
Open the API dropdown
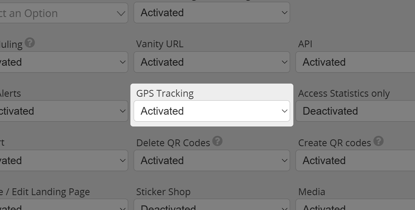pos(355,62)
